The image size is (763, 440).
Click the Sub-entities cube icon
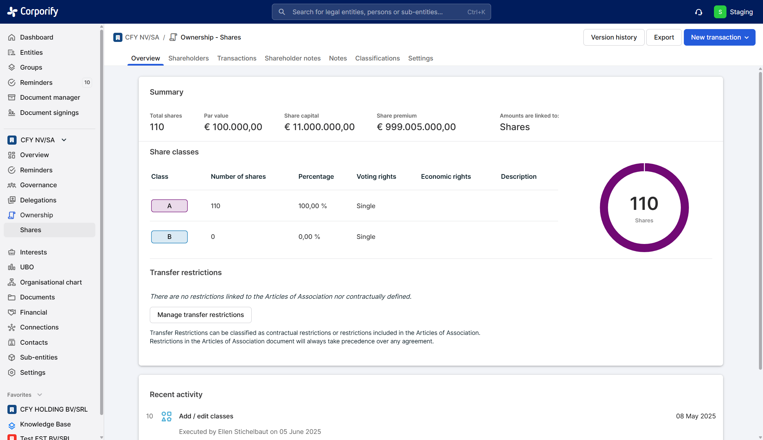[12, 357]
